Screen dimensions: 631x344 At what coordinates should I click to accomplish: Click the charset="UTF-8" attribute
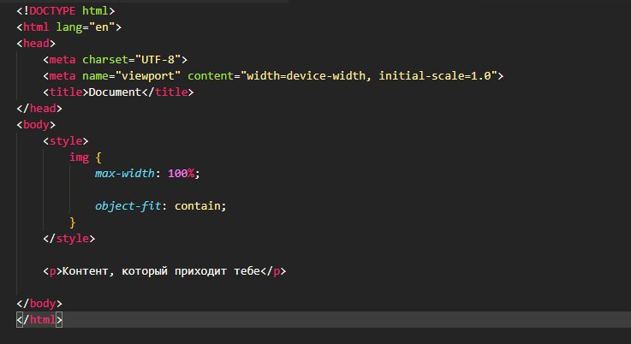[x=132, y=60]
